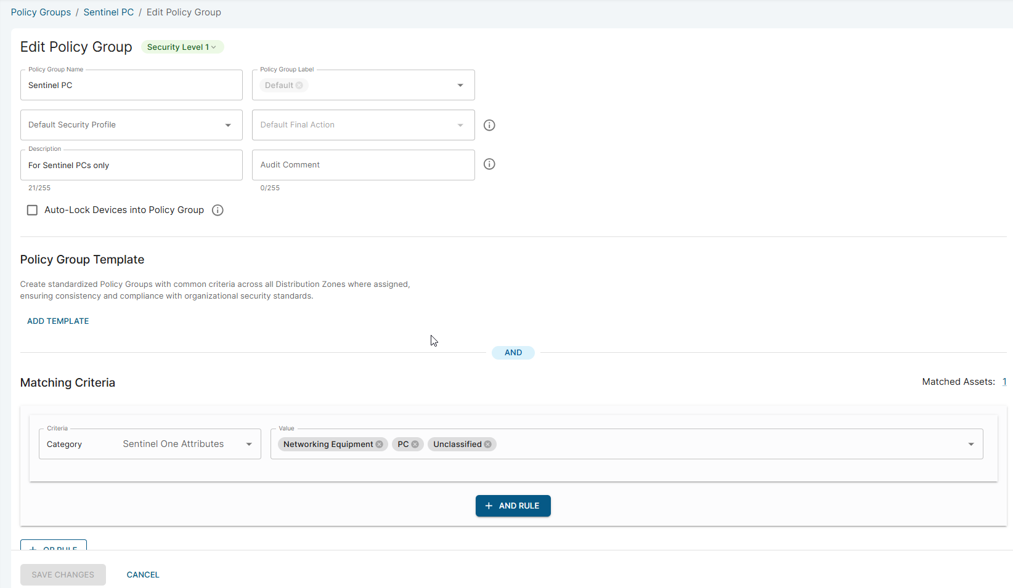
Task: Click info icon next to Auto-Lock Devices
Action: 218,210
